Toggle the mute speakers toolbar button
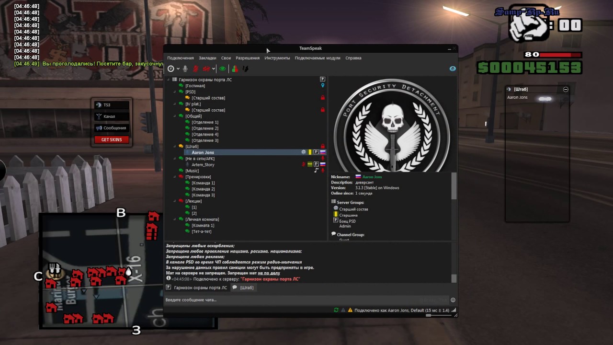The image size is (613, 345). point(206,69)
